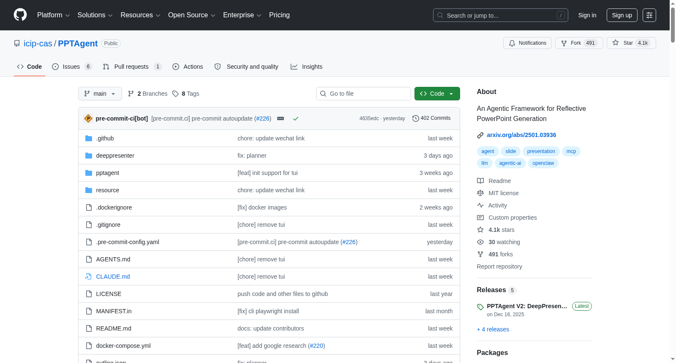Expand the Platform menu
This screenshot has height=363, width=676.
tap(53, 15)
